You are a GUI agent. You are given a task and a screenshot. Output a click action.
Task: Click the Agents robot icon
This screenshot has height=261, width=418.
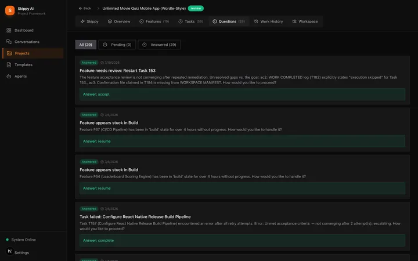pyautogui.click(x=9, y=76)
